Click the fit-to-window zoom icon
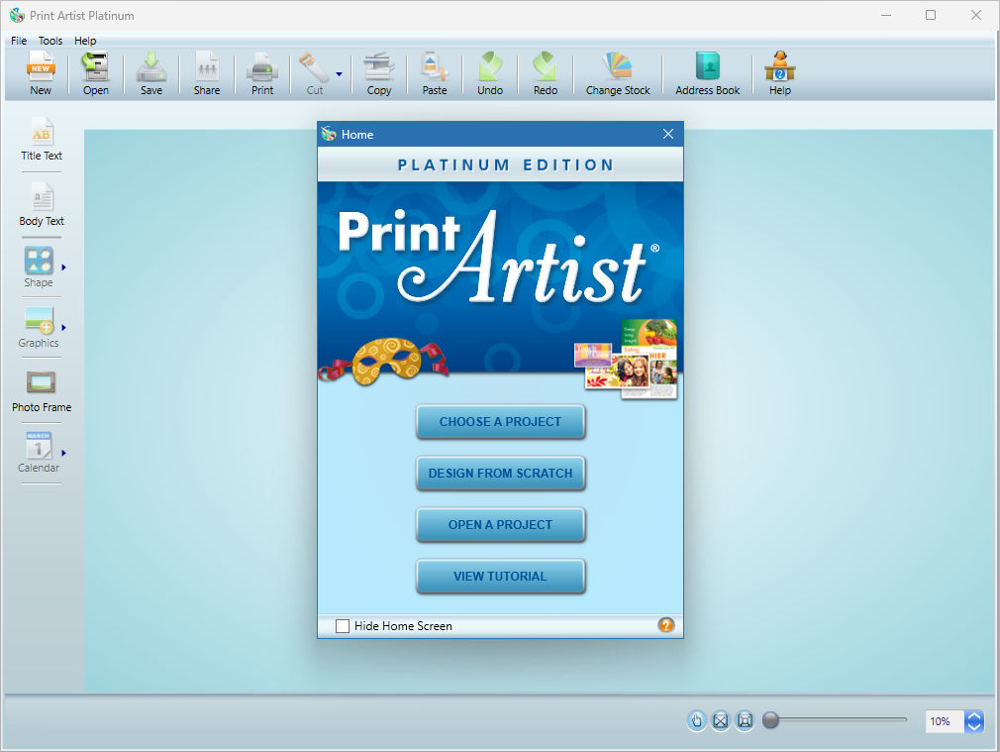This screenshot has width=1000, height=752. click(x=721, y=720)
